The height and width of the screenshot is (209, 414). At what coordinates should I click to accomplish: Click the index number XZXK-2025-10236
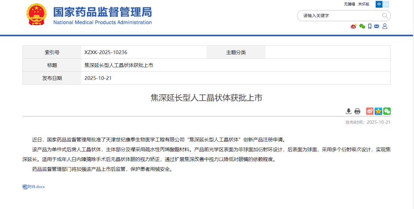click(x=106, y=52)
